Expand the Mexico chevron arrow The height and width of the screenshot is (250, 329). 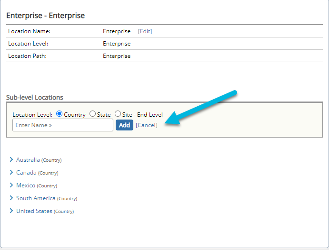[x=11, y=185]
